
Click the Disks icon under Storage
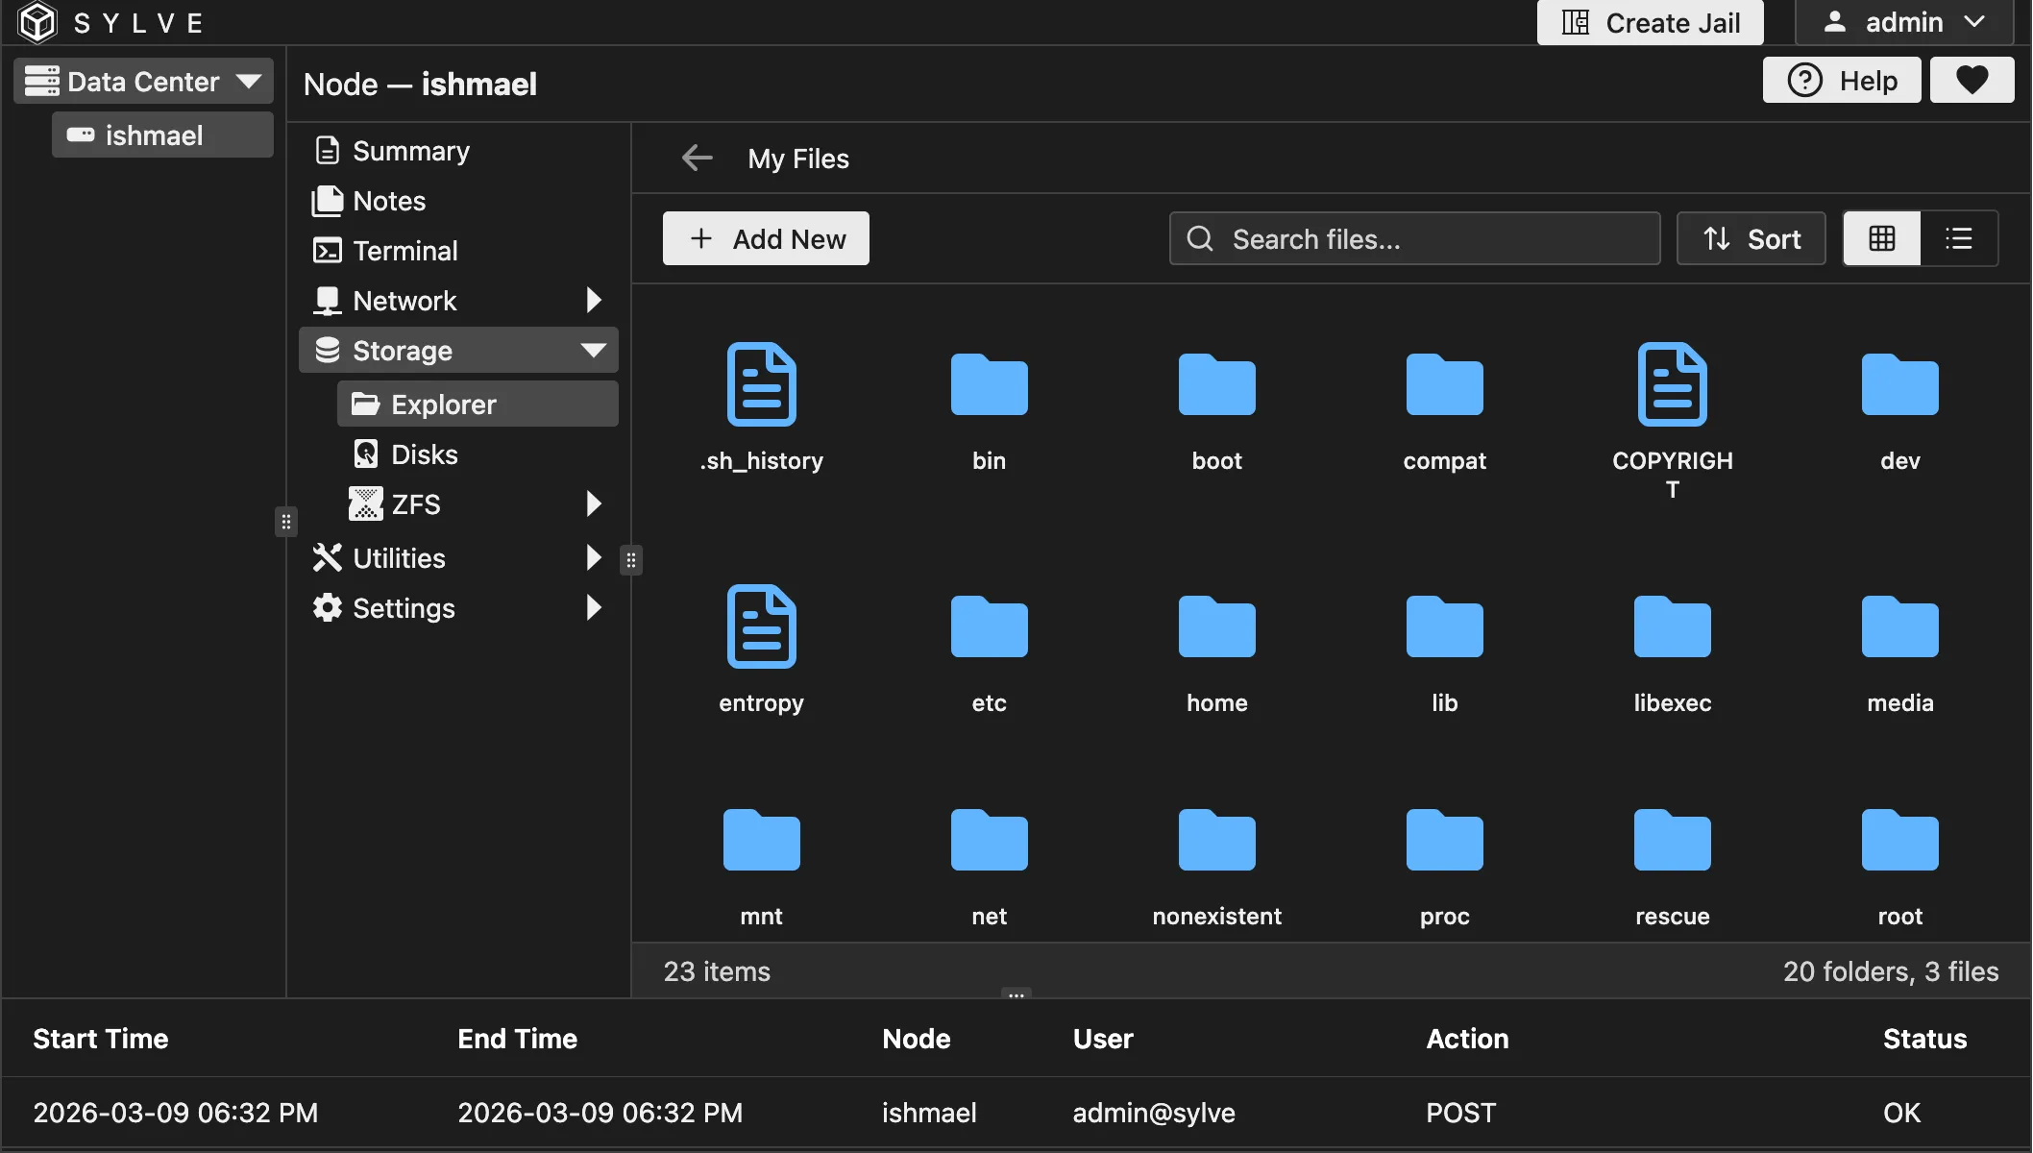[x=366, y=453]
